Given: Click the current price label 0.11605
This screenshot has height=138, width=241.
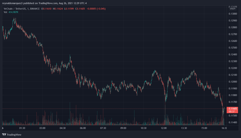Looking at the screenshot, I should point(233,109).
